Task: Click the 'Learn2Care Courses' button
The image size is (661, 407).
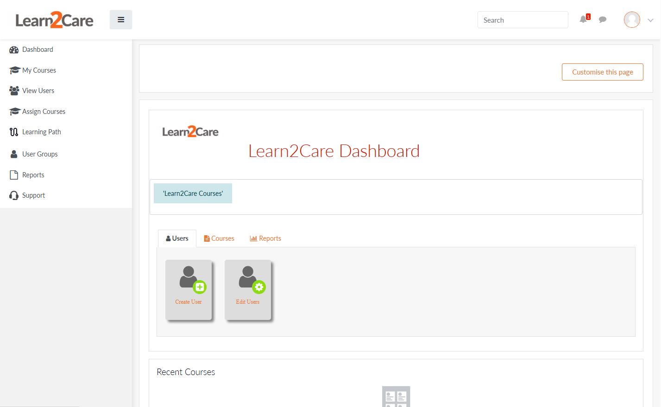Action: pyautogui.click(x=193, y=194)
